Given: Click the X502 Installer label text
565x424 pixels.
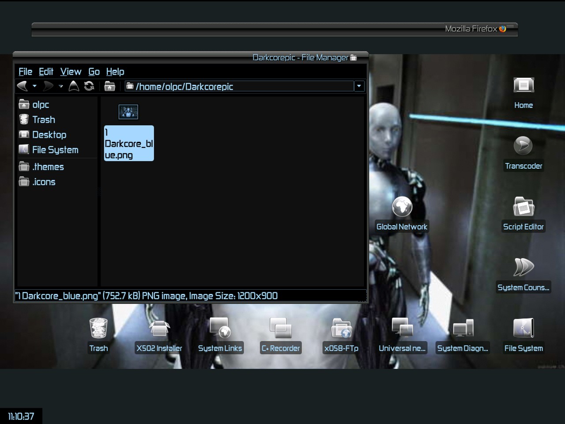Looking at the screenshot, I should click(159, 348).
